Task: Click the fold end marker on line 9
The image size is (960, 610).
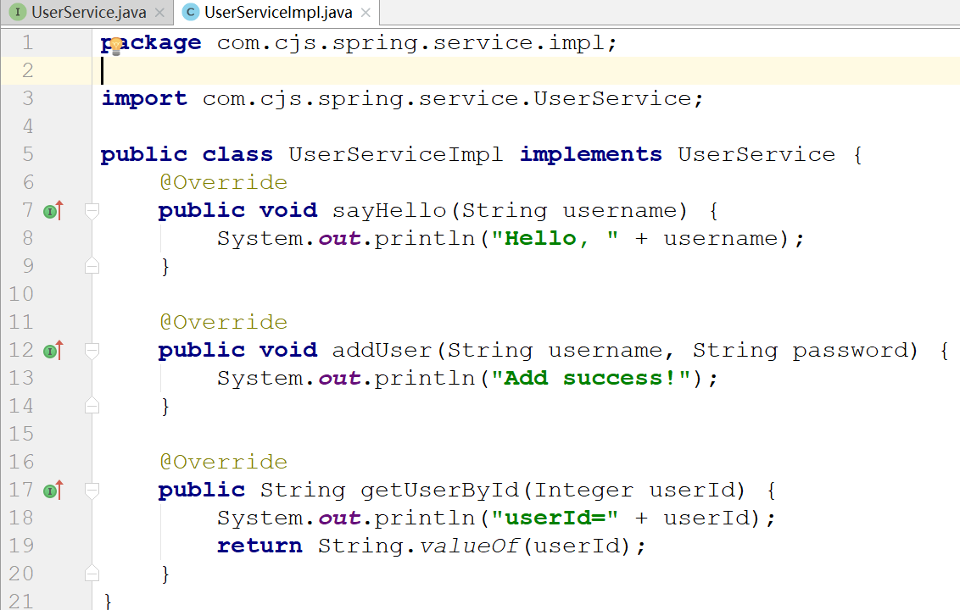Action: pos(92,267)
